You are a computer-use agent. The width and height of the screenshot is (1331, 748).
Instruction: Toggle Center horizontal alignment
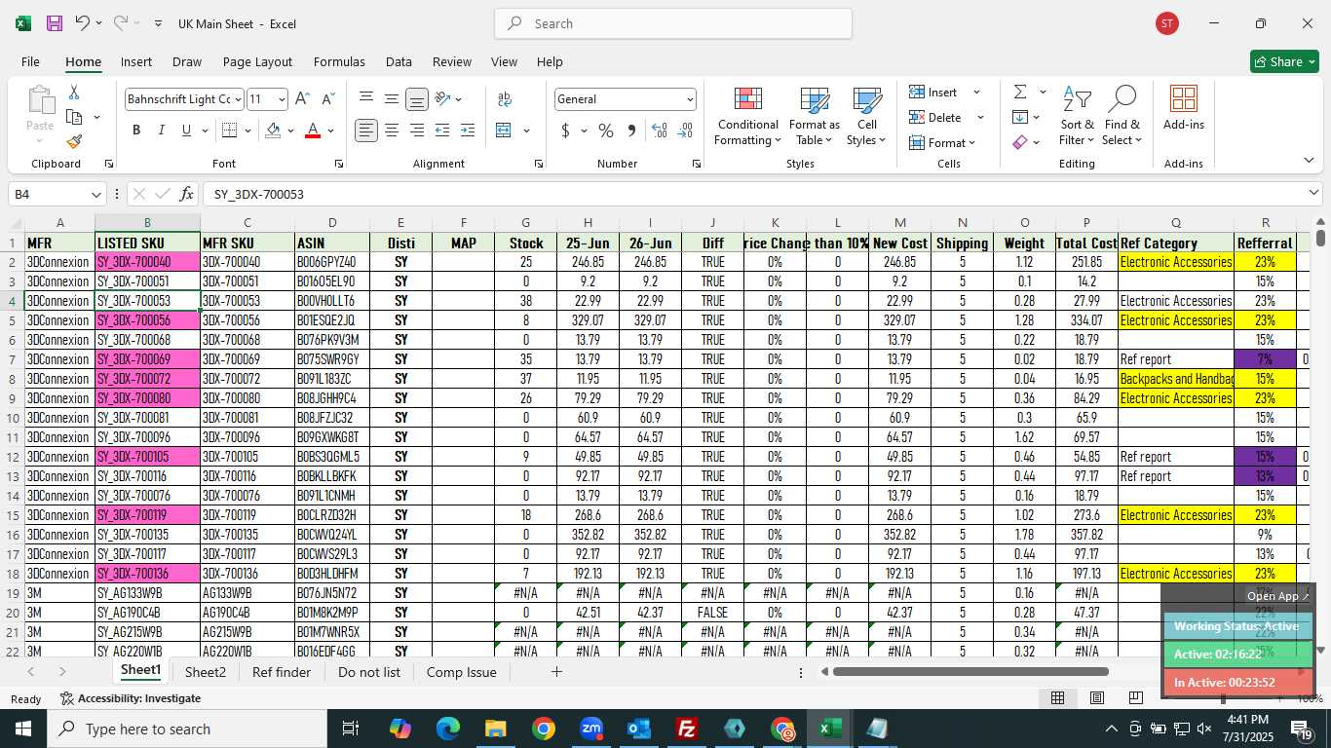coord(392,131)
